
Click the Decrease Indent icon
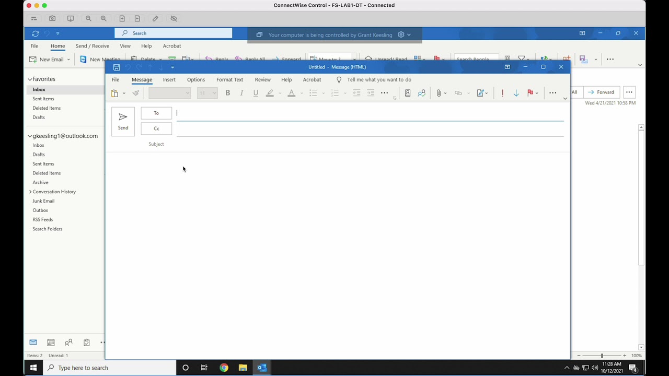tap(356, 93)
